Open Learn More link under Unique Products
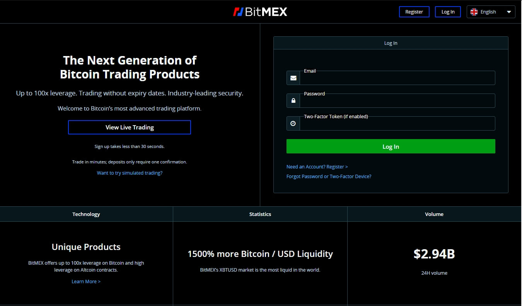 (86, 282)
